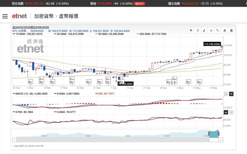Click the Ec event marker above 31 Mar
Viewport: 247px width, 154px height.
point(99,82)
